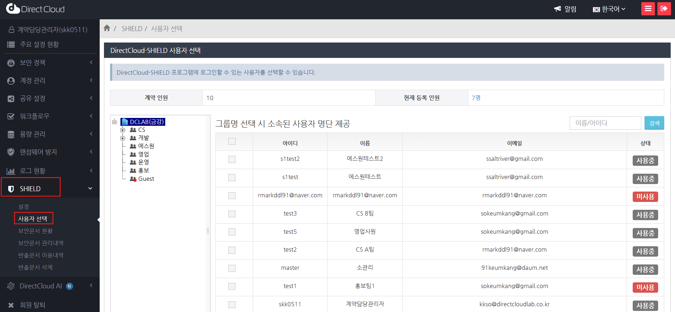The height and width of the screenshot is (312, 675).
Task: Open the 사용자 선택 submenu item
Action: click(x=33, y=219)
